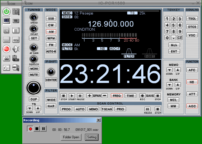202x144 pixels.
Task: Start scope SAVE recording with REC button
Action: pos(143,96)
